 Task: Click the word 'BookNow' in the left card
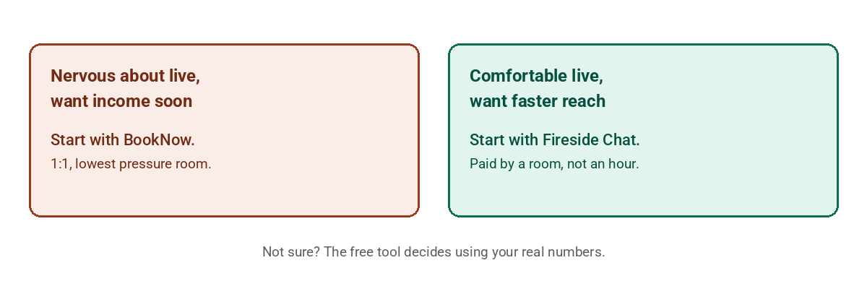pos(158,139)
